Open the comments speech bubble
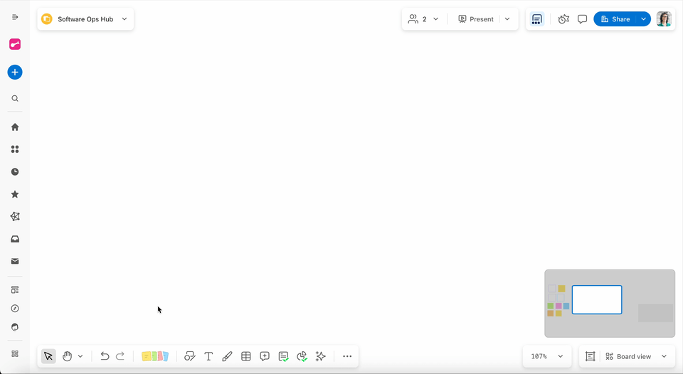The image size is (683, 374). [x=583, y=19]
